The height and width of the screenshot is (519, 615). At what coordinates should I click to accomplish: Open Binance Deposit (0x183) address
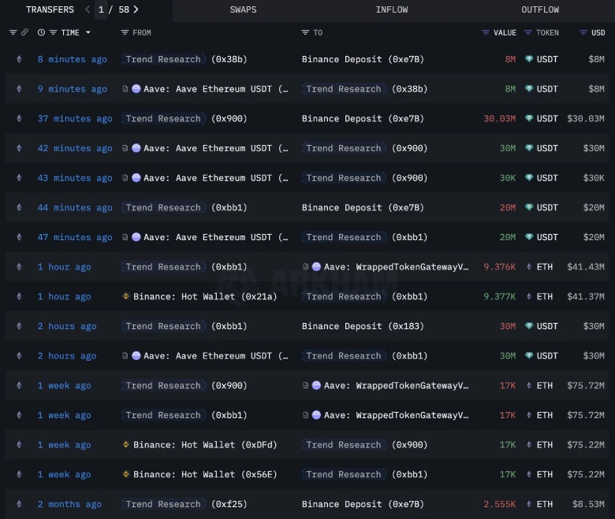[x=363, y=326]
